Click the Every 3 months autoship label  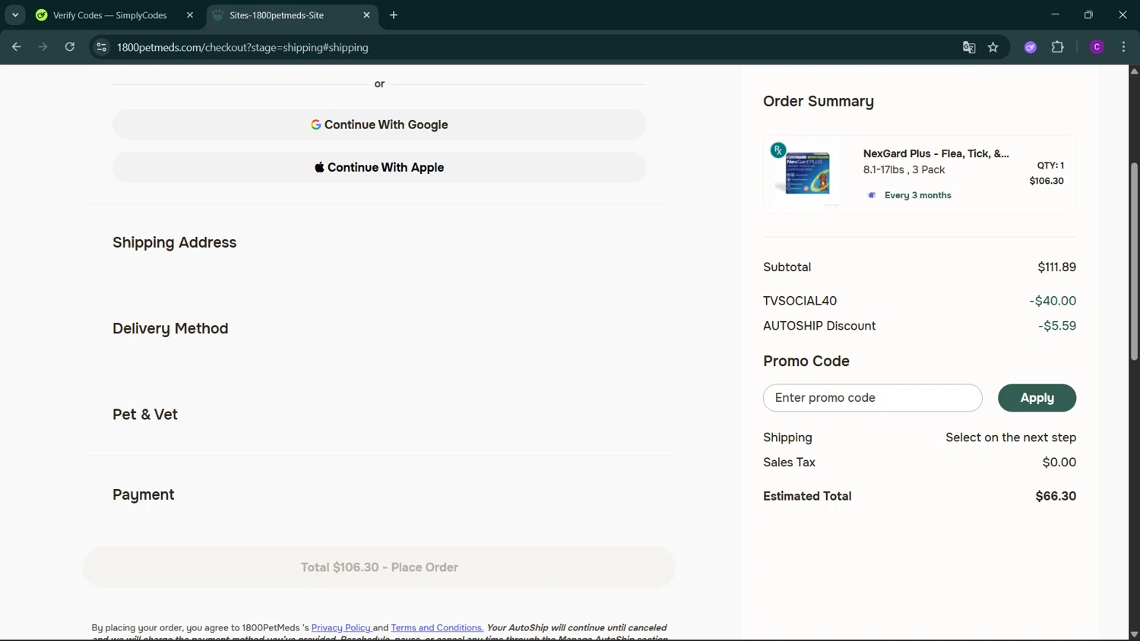(917, 195)
